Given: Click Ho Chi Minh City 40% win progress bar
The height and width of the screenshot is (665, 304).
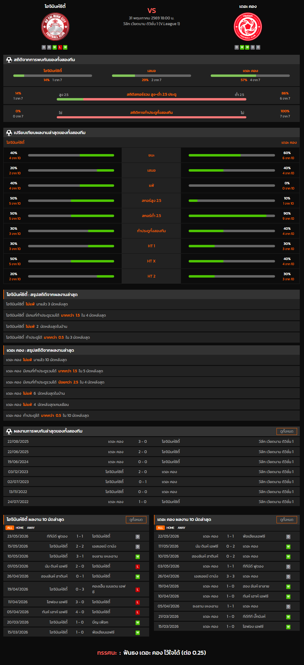Looking at the screenshot, I should 71,155.
